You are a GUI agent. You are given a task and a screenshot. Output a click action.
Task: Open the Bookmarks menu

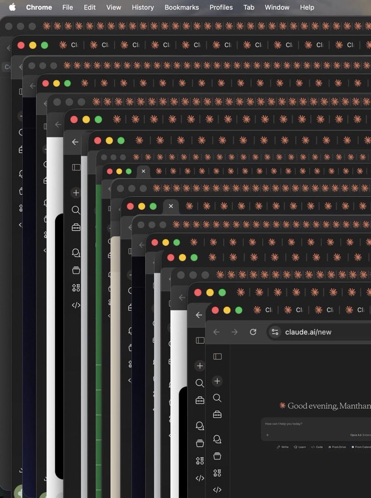[182, 7]
